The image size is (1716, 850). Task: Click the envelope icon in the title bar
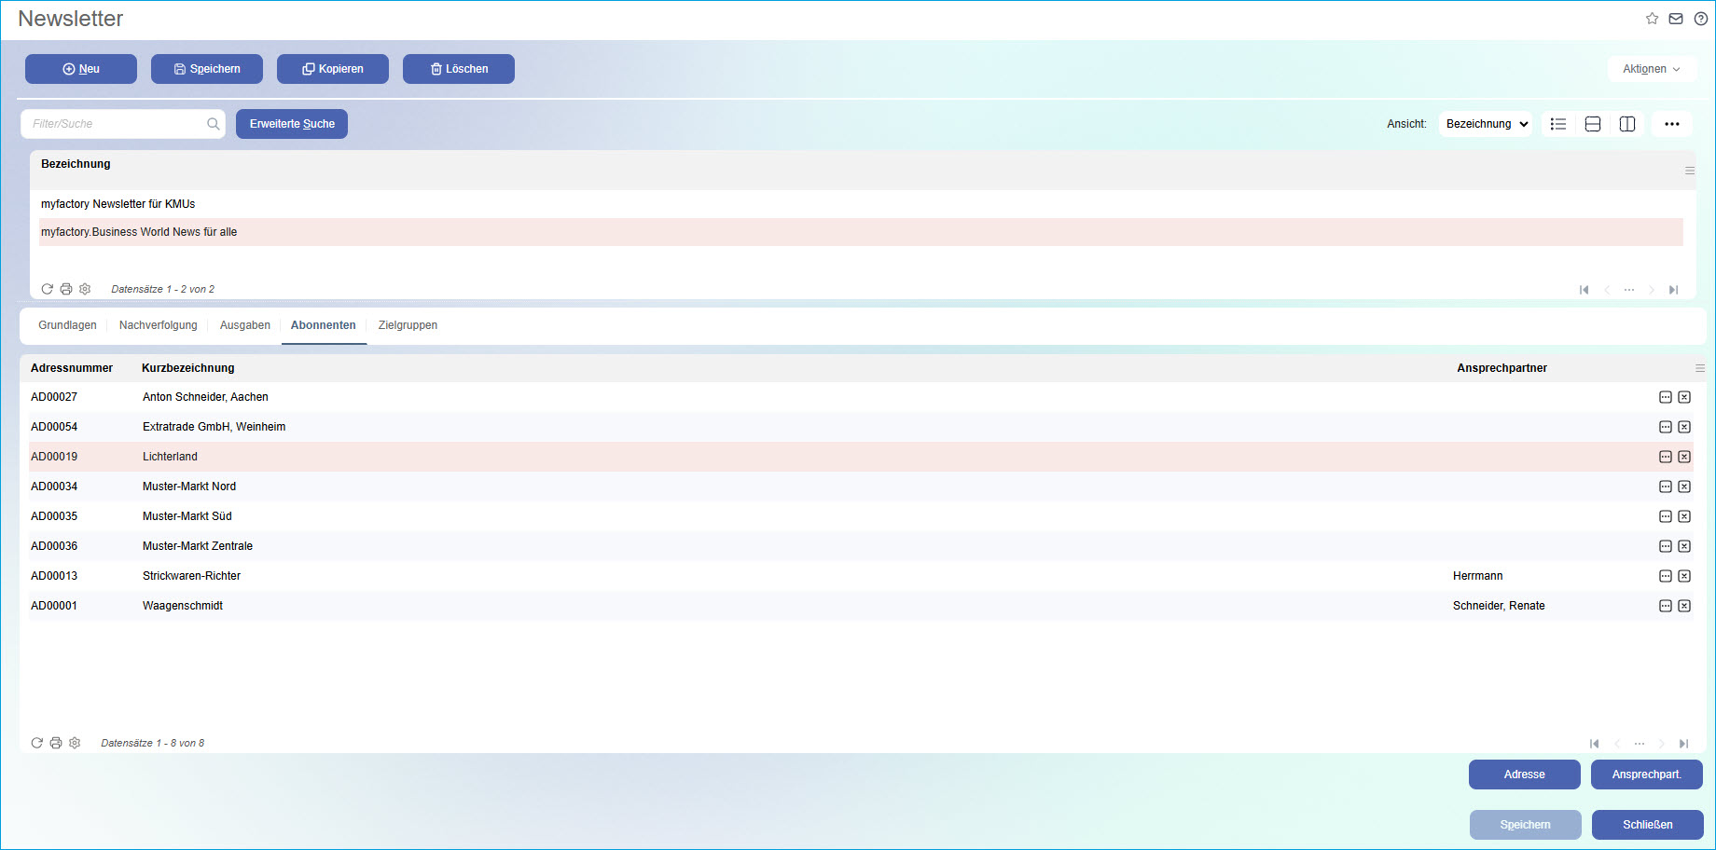point(1676,19)
